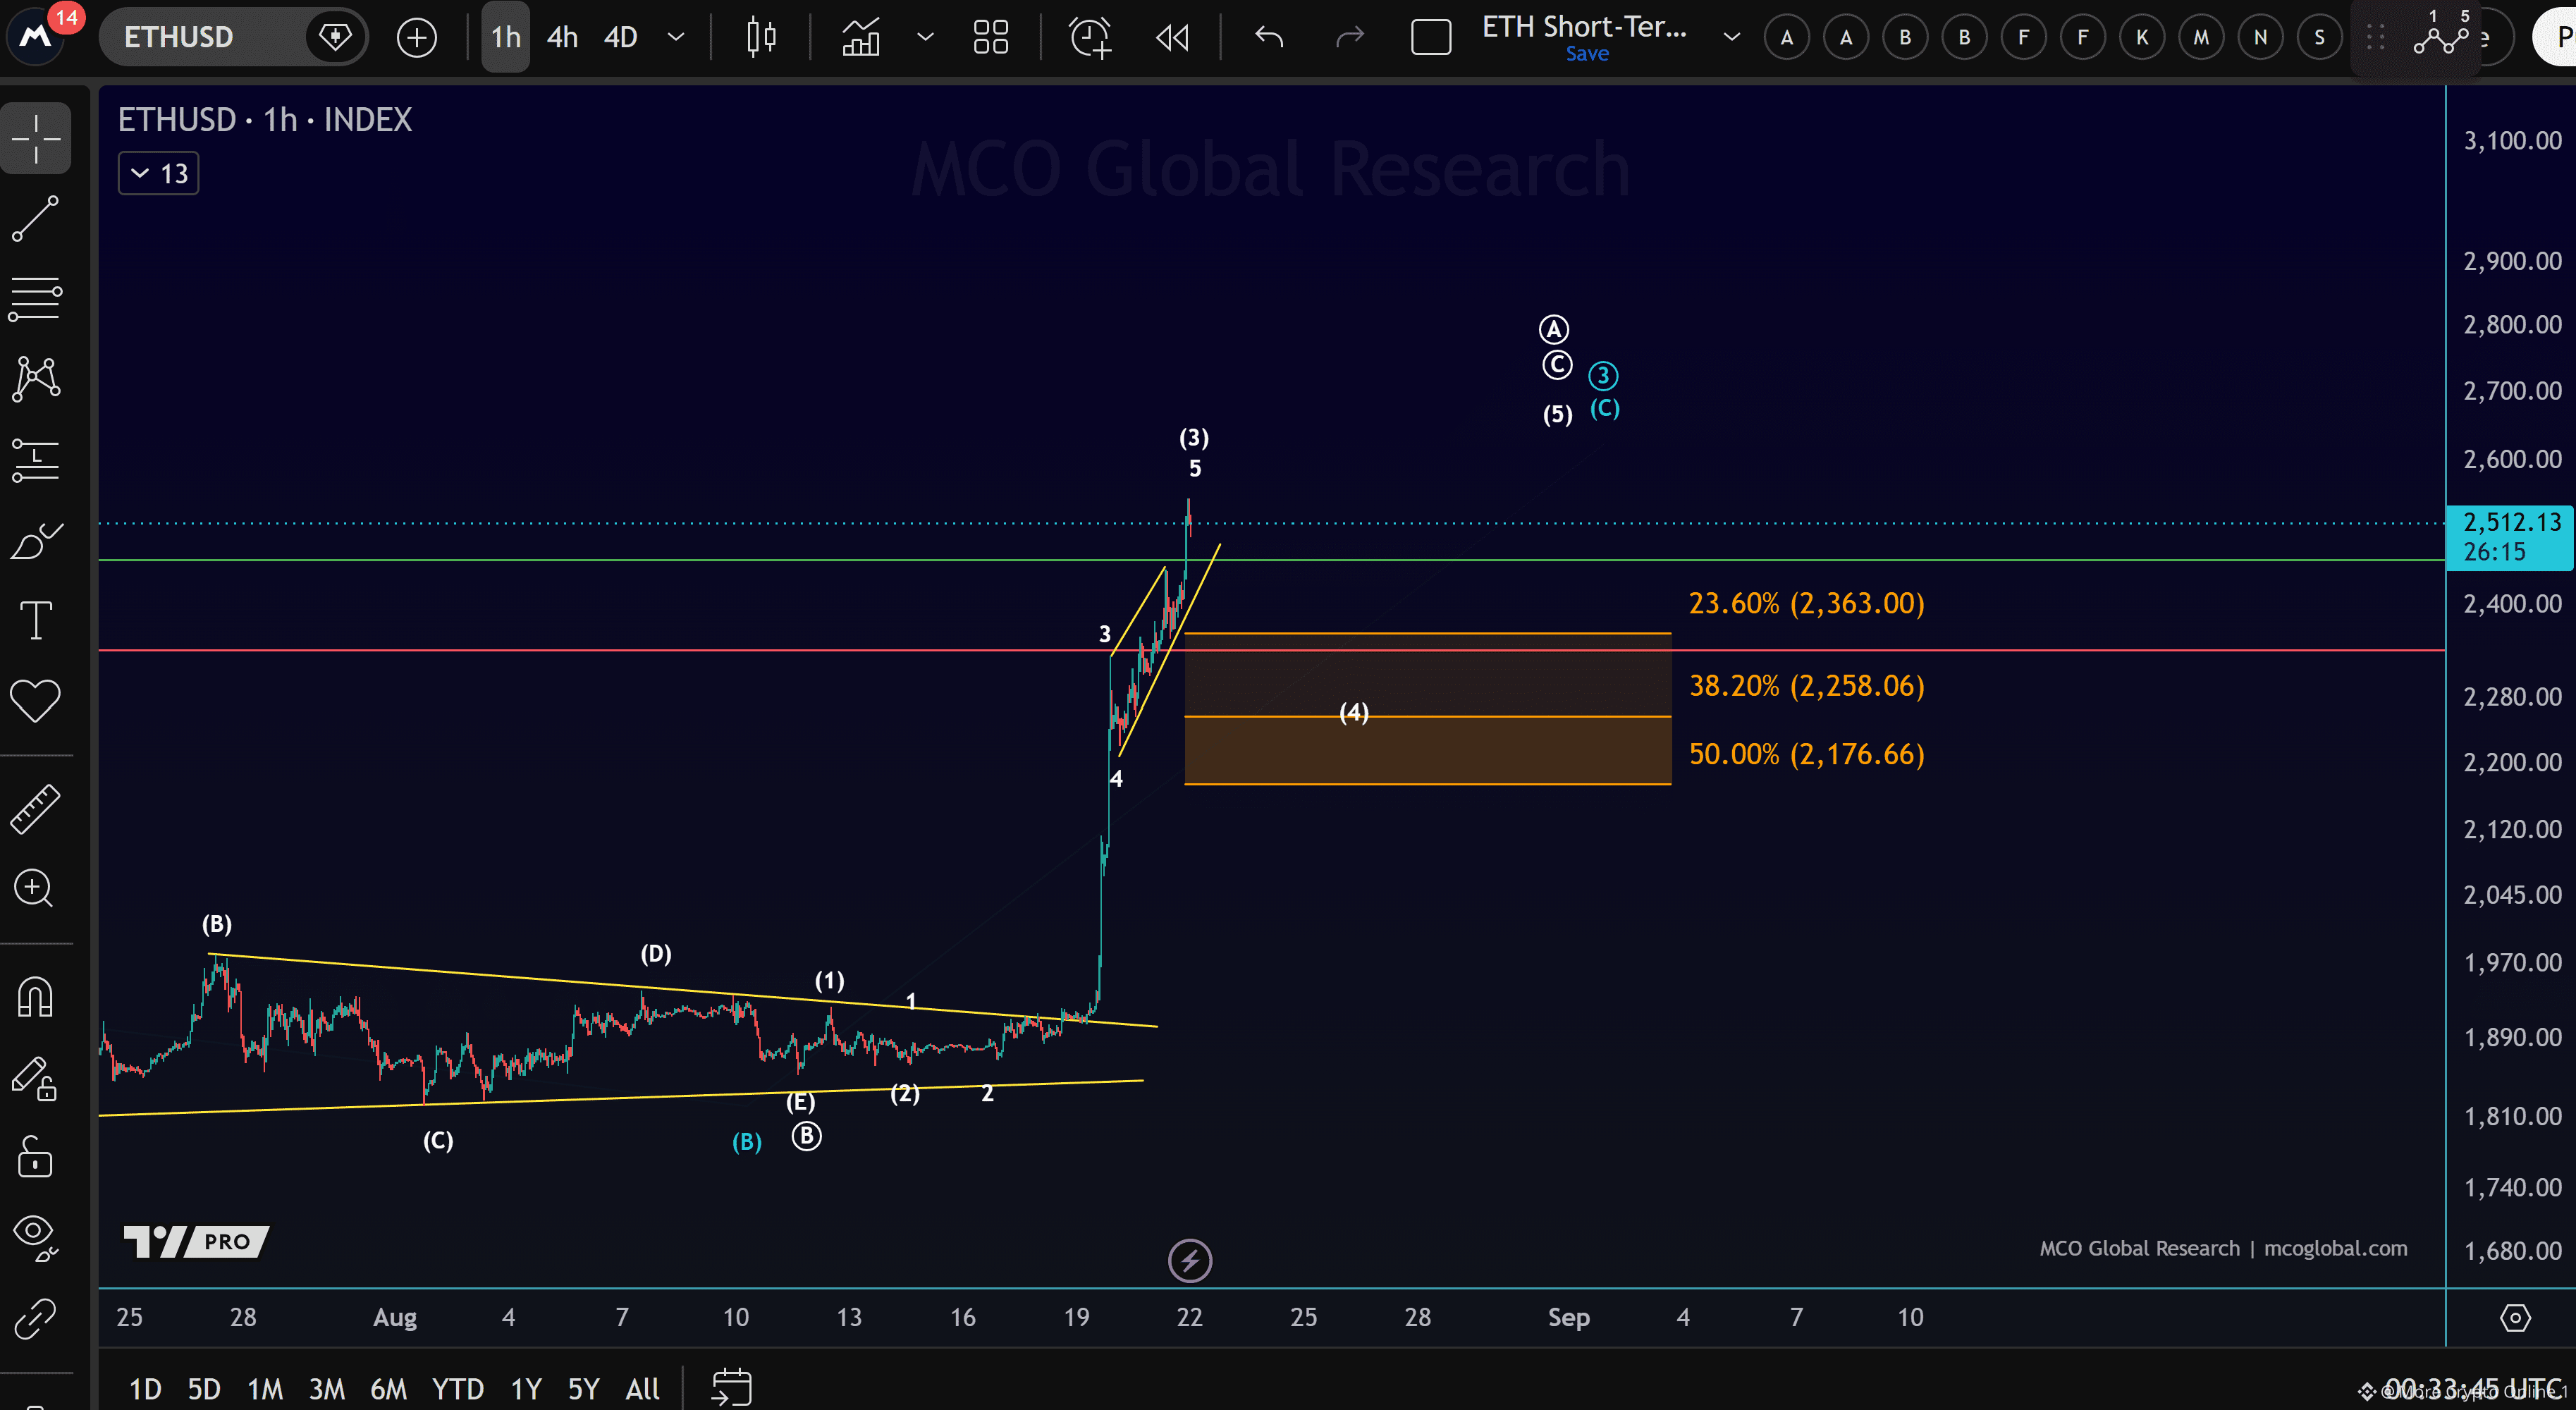Open the go to date calendar
The image size is (2576, 1410).
pos(731,1388)
